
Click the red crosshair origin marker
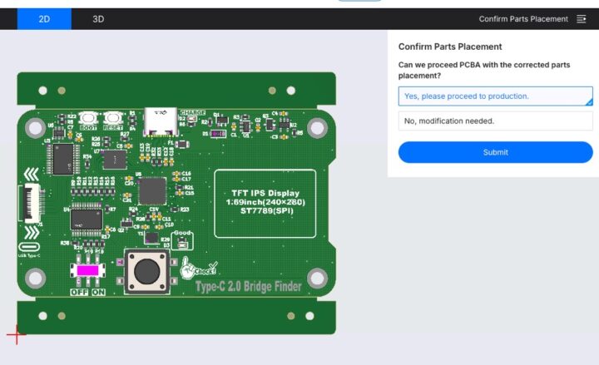point(16,334)
